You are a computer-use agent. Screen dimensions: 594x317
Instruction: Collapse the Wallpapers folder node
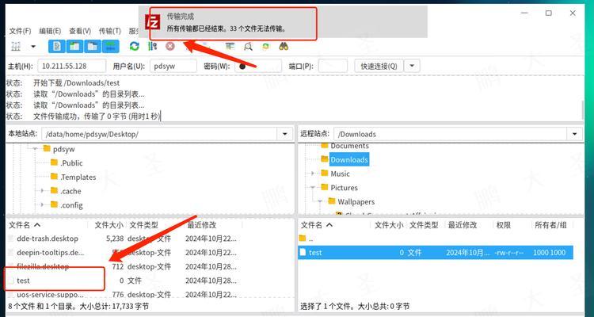point(320,201)
